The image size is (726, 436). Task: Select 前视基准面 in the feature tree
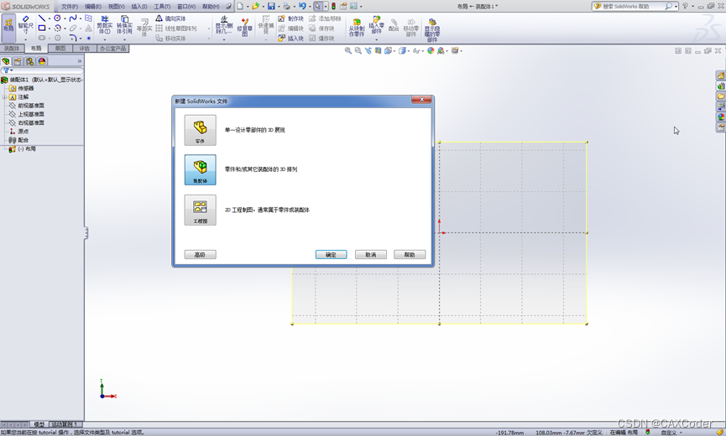31,106
